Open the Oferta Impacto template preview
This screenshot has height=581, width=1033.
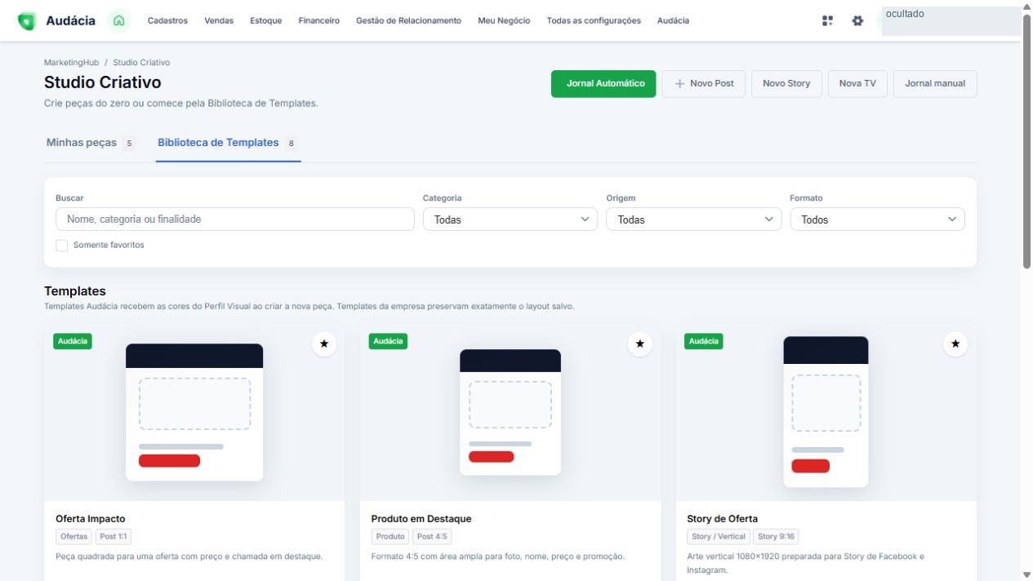pyautogui.click(x=194, y=412)
